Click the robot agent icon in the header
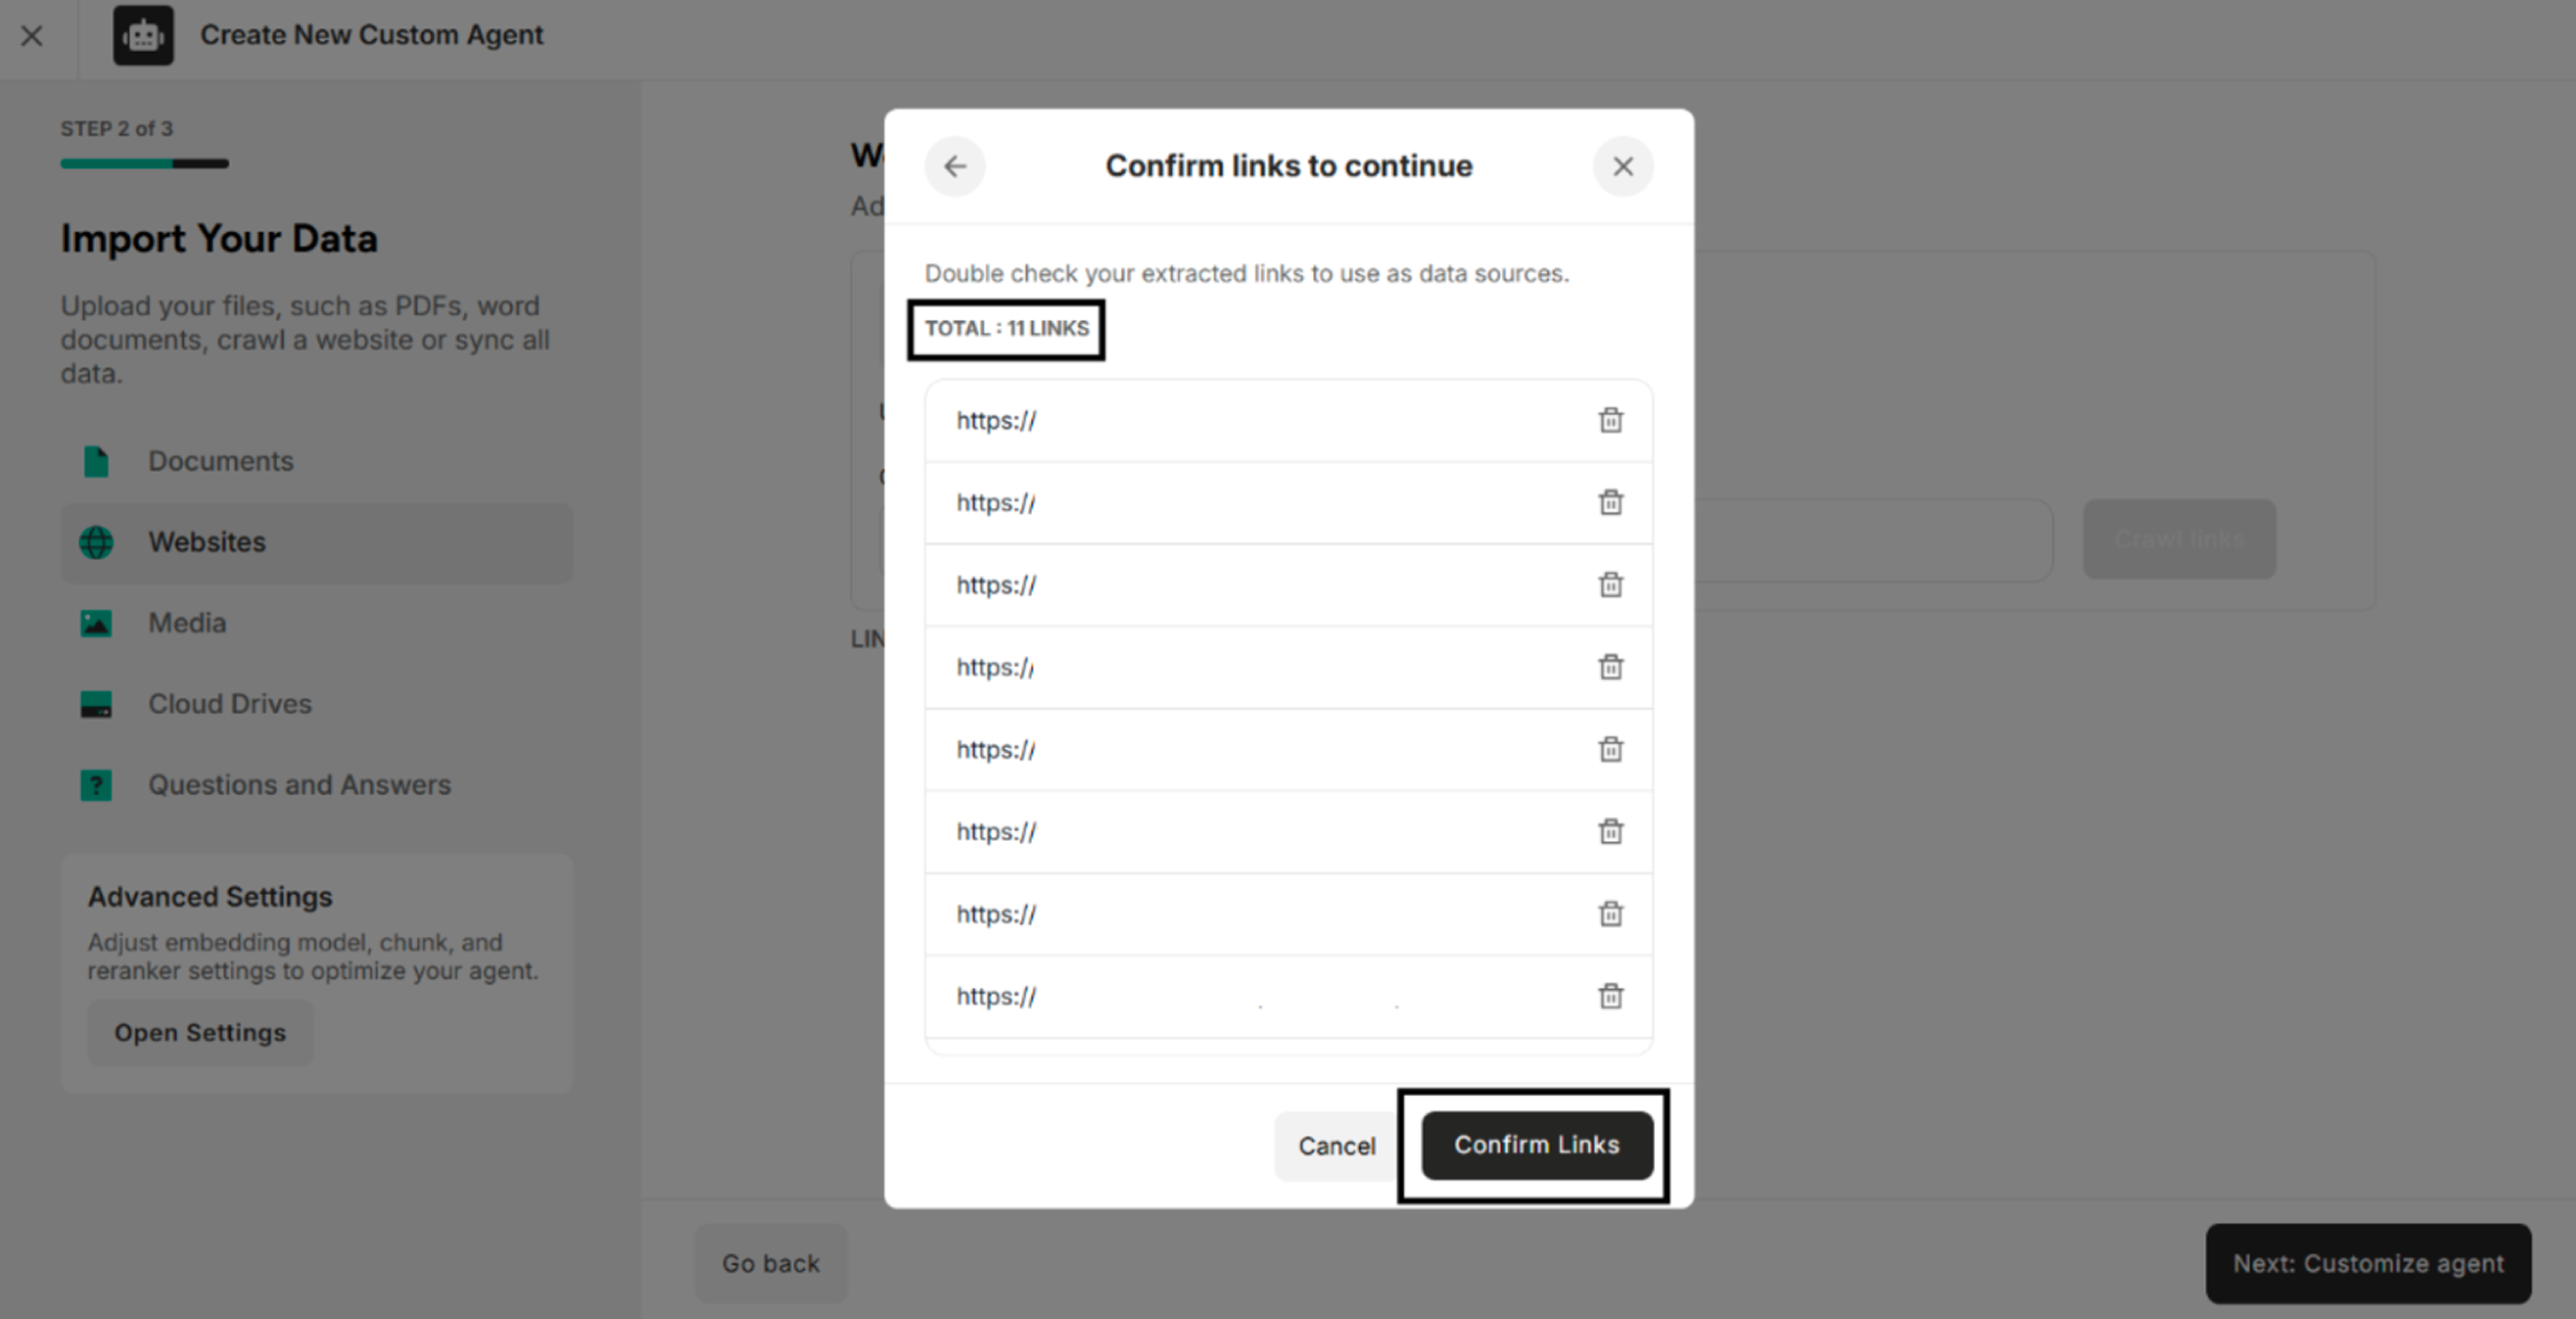This screenshot has height=1319, width=2576. [143, 36]
